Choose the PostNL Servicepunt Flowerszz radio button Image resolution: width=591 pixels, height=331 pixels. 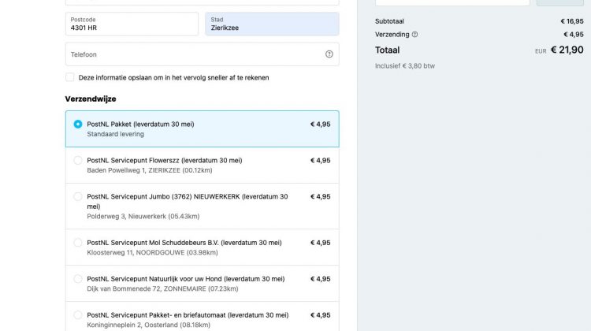tap(77, 160)
